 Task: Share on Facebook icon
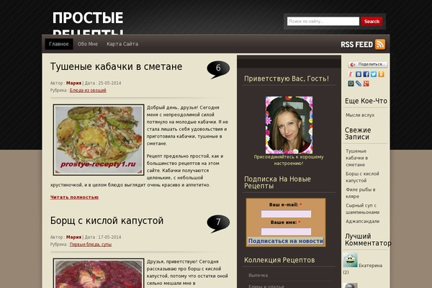366,74
